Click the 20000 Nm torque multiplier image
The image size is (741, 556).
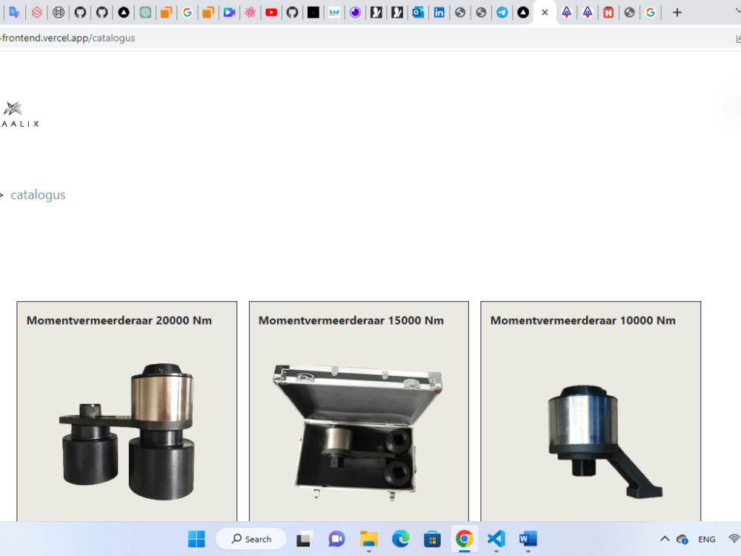click(127, 431)
